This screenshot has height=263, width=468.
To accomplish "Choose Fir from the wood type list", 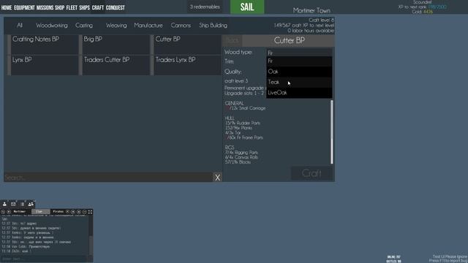I will 299,61.
